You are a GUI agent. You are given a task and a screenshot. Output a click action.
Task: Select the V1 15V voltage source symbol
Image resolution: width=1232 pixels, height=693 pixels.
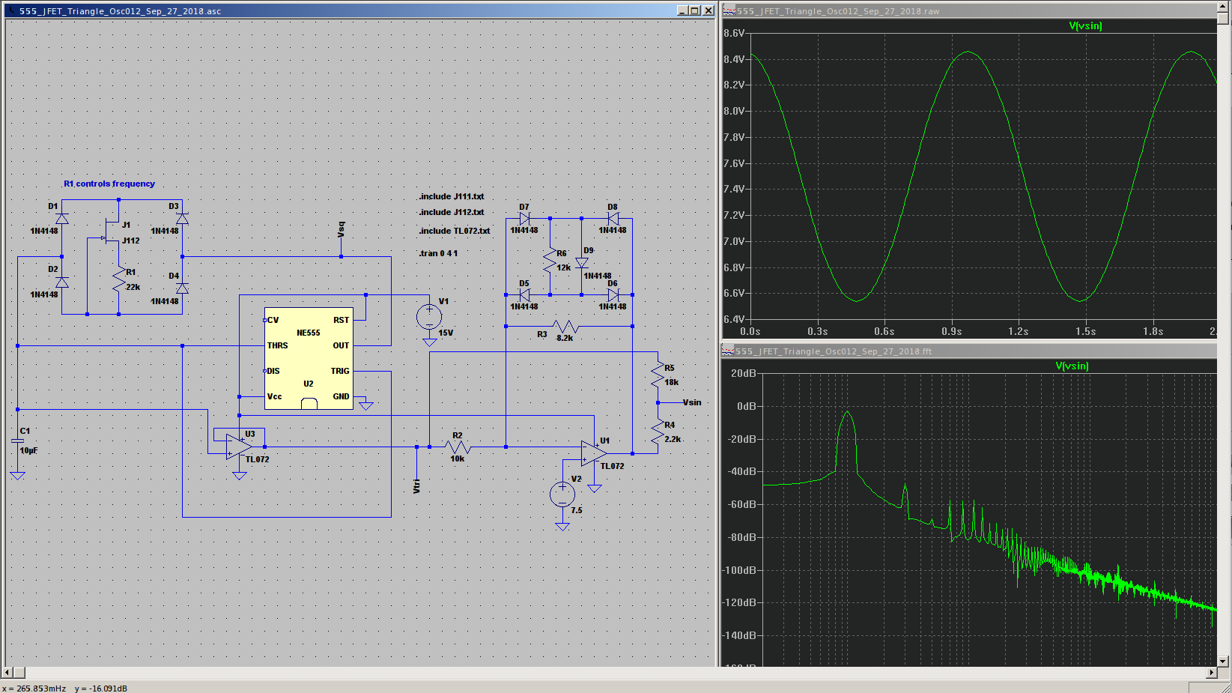click(429, 317)
